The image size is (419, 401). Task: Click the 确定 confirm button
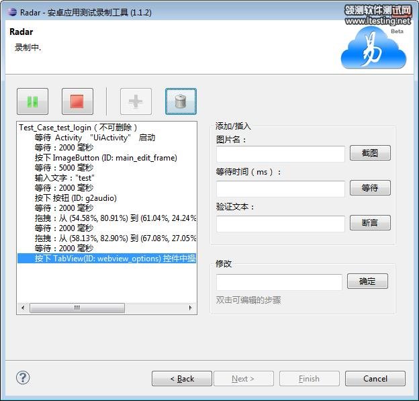(367, 281)
